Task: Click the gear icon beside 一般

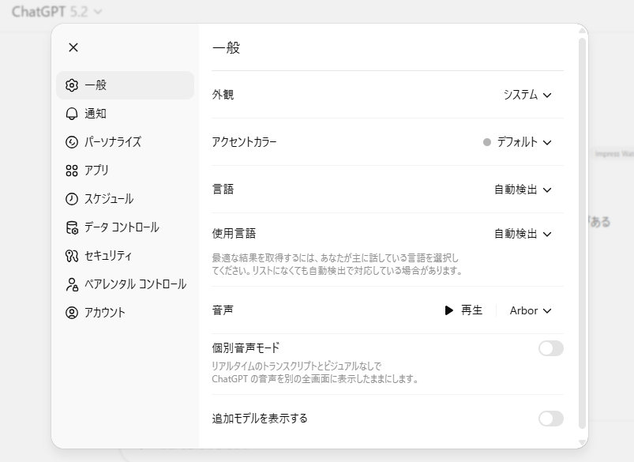Action: (x=72, y=85)
